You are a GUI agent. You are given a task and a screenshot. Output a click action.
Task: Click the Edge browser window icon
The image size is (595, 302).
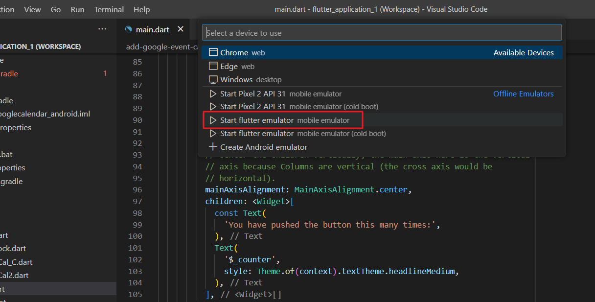(x=213, y=66)
